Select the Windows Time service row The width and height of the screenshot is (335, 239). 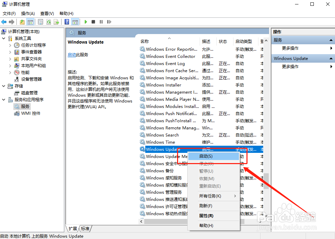click(x=201, y=142)
